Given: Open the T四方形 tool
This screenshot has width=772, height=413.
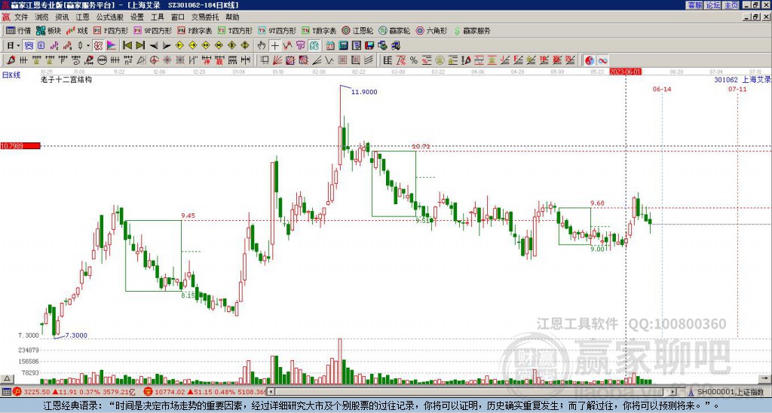Looking at the screenshot, I should coord(235,30).
